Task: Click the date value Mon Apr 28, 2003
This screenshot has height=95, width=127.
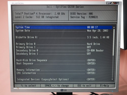Action: point(98,31)
